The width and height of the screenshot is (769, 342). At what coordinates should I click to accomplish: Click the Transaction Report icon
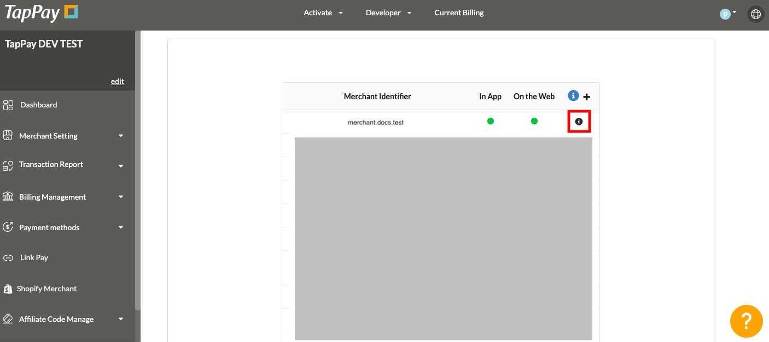[8, 165]
